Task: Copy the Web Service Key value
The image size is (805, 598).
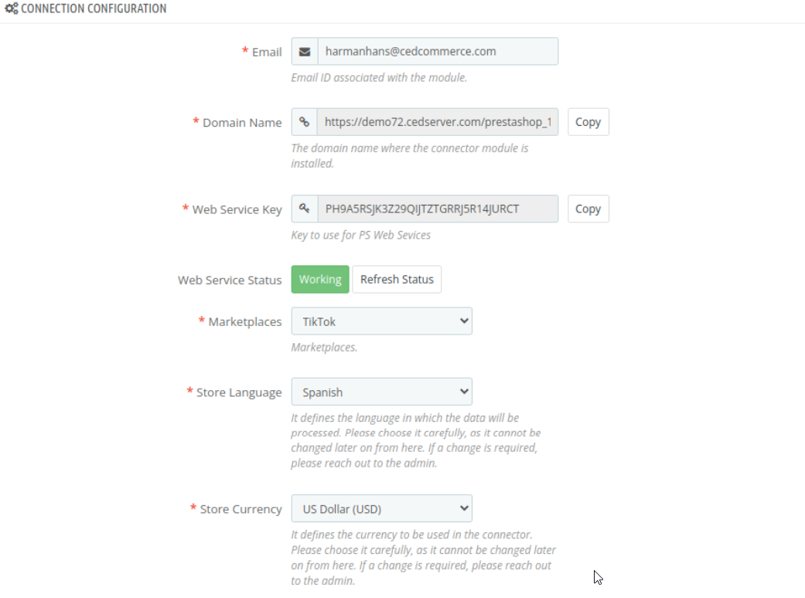Action: [x=588, y=209]
